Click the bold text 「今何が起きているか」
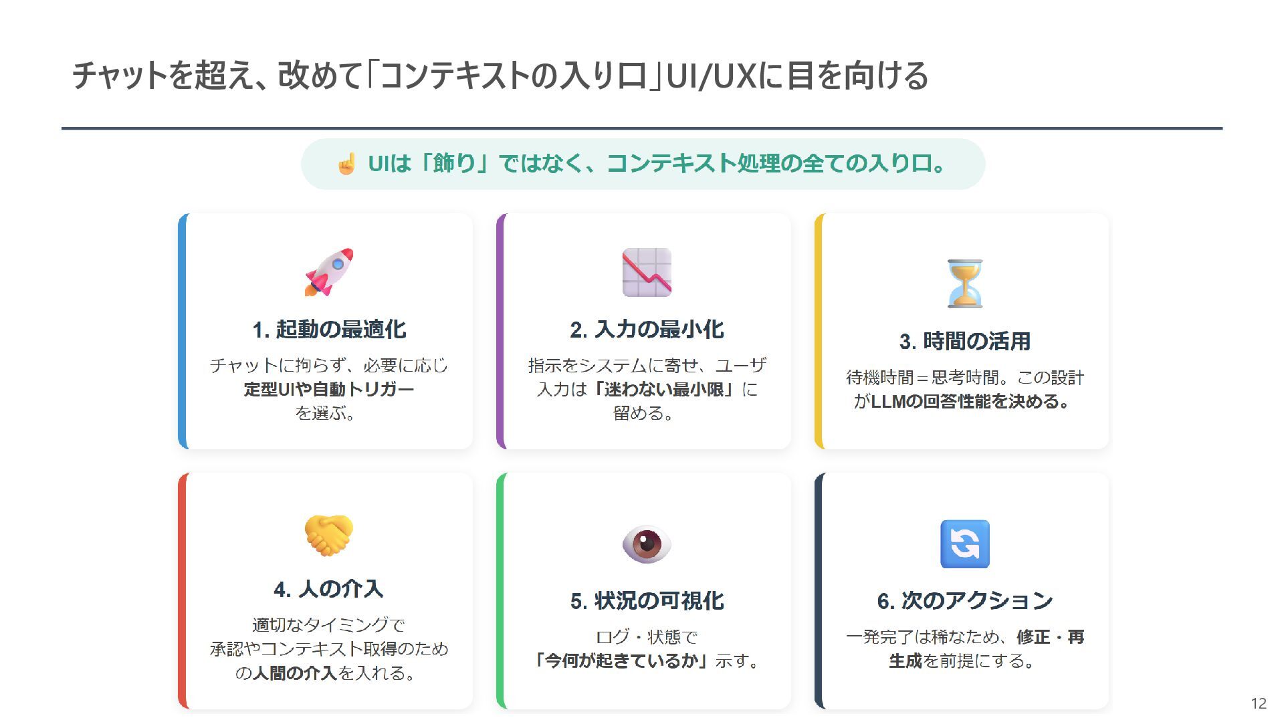 (x=623, y=660)
